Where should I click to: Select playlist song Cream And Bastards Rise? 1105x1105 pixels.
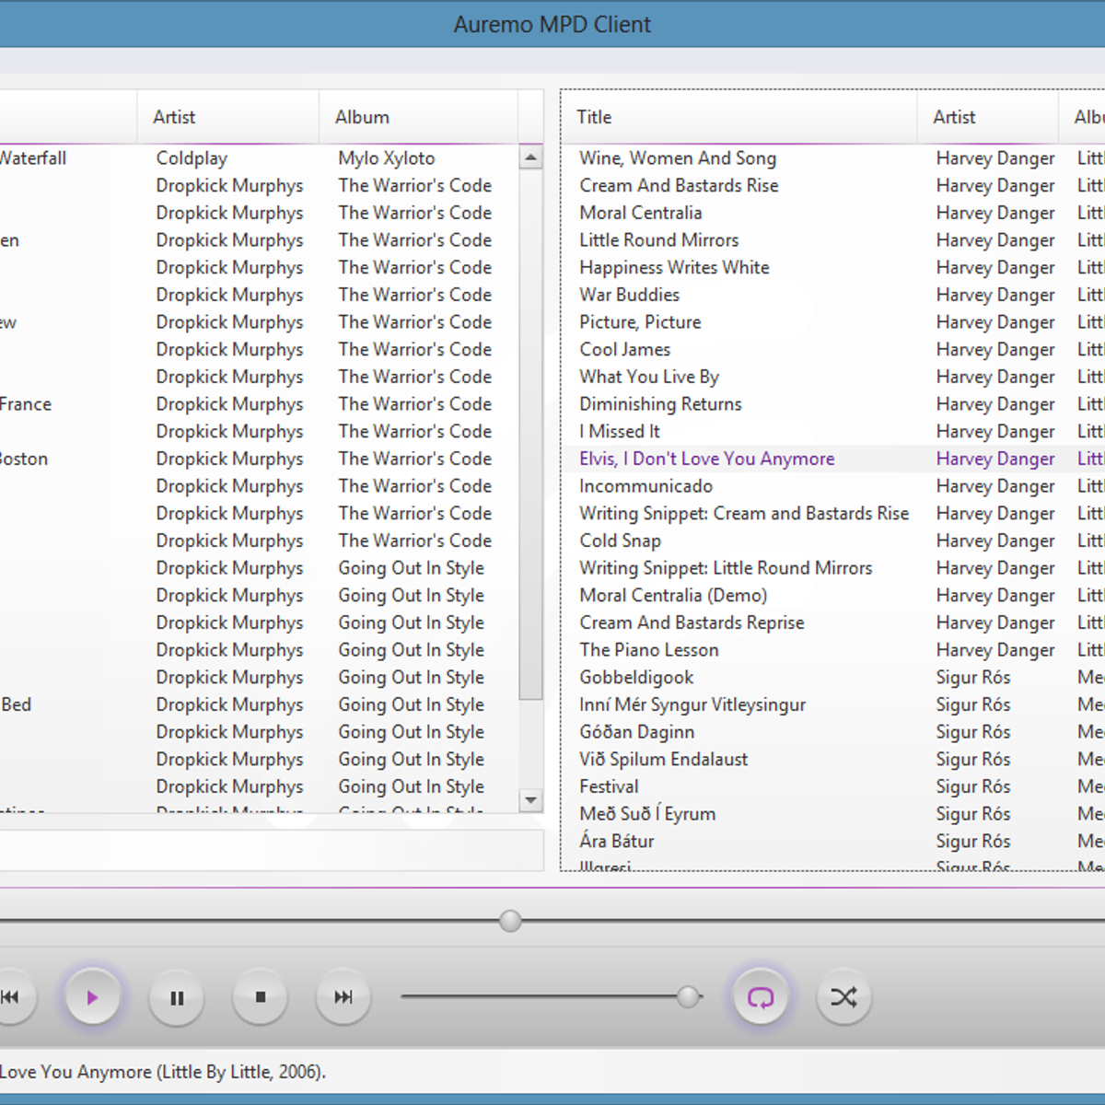click(x=833, y=185)
